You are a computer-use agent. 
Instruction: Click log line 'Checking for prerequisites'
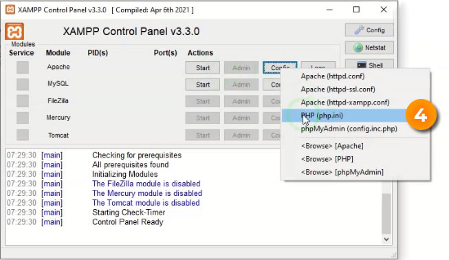tap(137, 155)
